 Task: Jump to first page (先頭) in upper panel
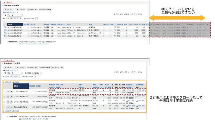pos(117,14)
